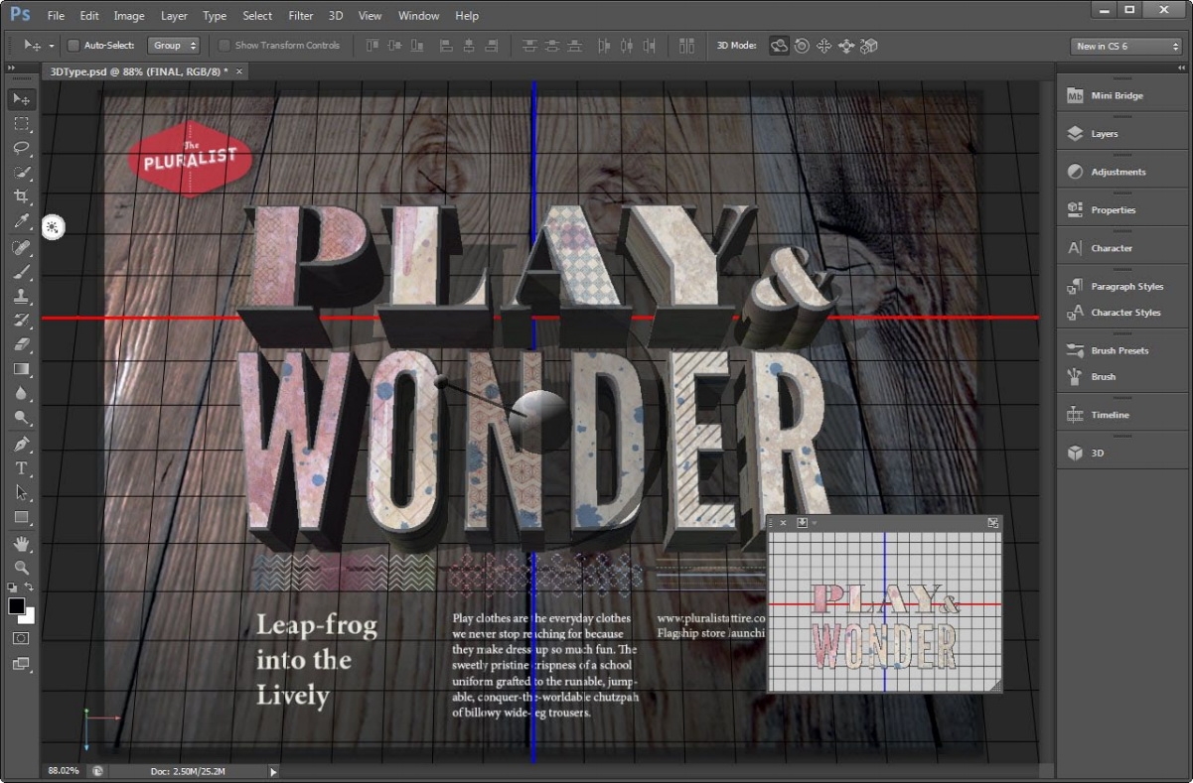The height and width of the screenshot is (783, 1193).
Task: Toggle Quick Mask mode button
Action: click(x=22, y=638)
